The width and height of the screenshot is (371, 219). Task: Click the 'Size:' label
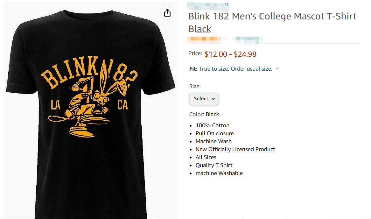click(195, 86)
